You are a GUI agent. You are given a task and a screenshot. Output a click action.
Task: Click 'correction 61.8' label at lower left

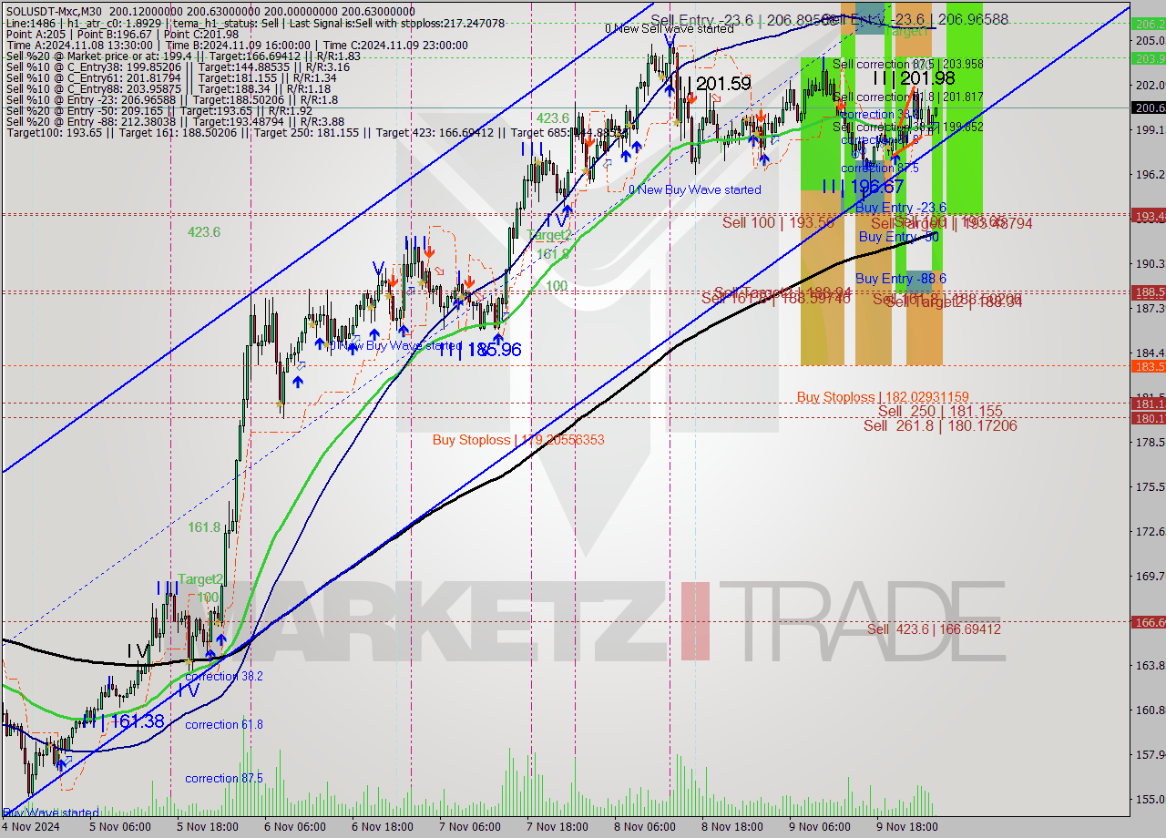click(224, 725)
